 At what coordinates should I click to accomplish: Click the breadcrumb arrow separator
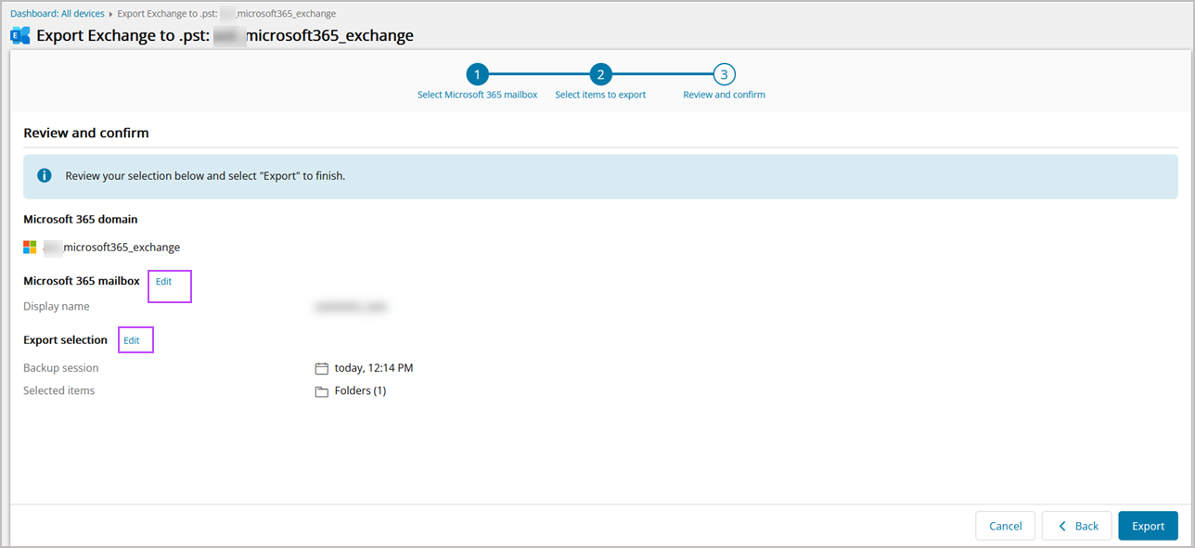pyautogui.click(x=111, y=14)
